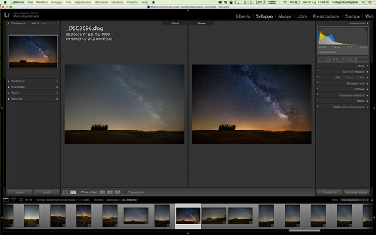Switch to Loupe view mode
The height and width of the screenshot is (235, 376).
pyautogui.click(x=65, y=192)
